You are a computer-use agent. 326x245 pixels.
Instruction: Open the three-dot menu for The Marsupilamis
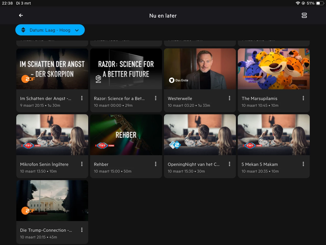[x=303, y=98]
